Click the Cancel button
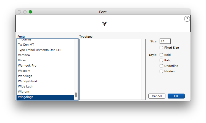The image size is (206, 123). tap(157, 96)
